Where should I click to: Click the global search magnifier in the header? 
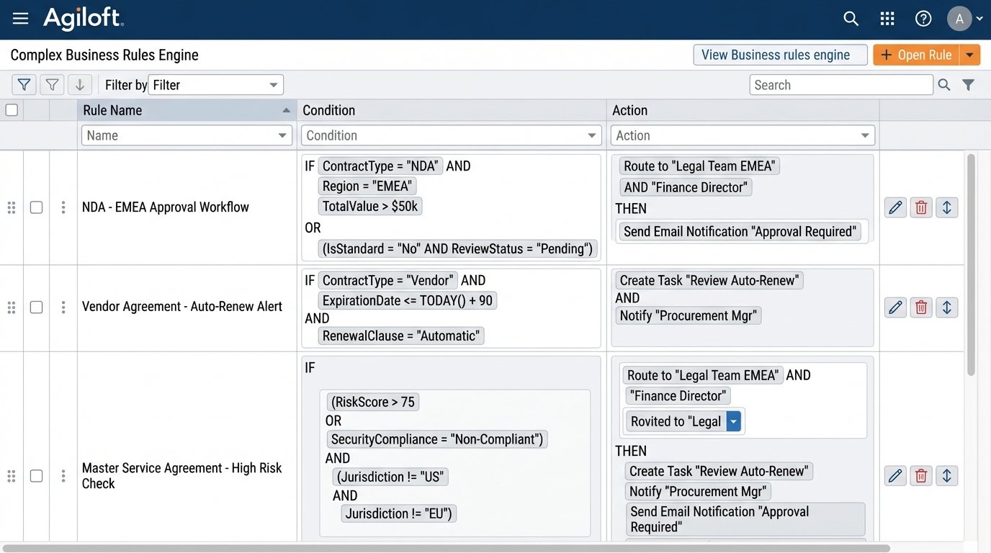851,19
